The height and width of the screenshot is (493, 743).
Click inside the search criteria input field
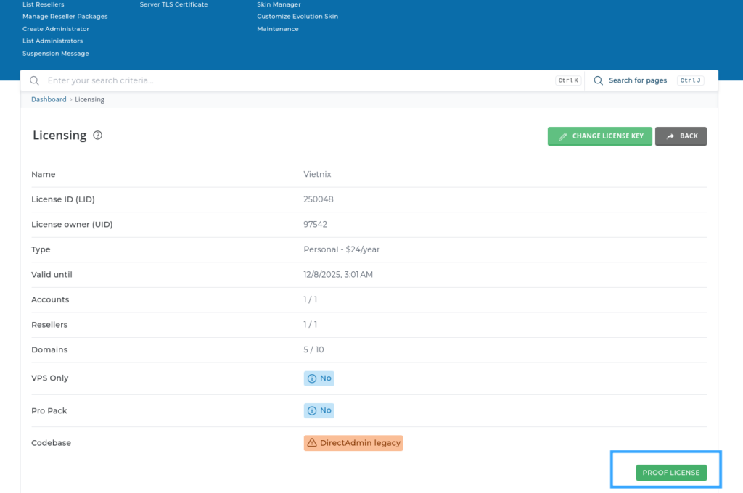pos(218,80)
